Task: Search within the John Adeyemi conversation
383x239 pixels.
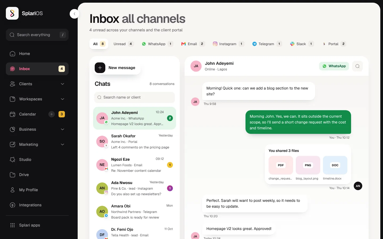Action: 357,66
